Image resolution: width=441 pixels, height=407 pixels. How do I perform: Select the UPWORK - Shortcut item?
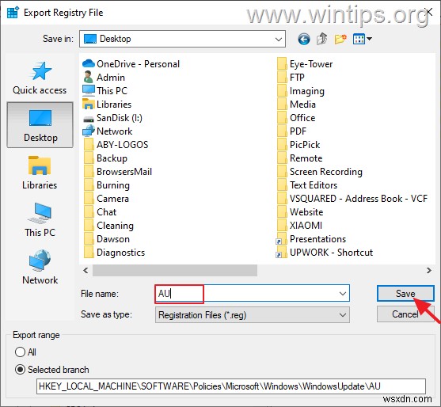(x=325, y=253)
